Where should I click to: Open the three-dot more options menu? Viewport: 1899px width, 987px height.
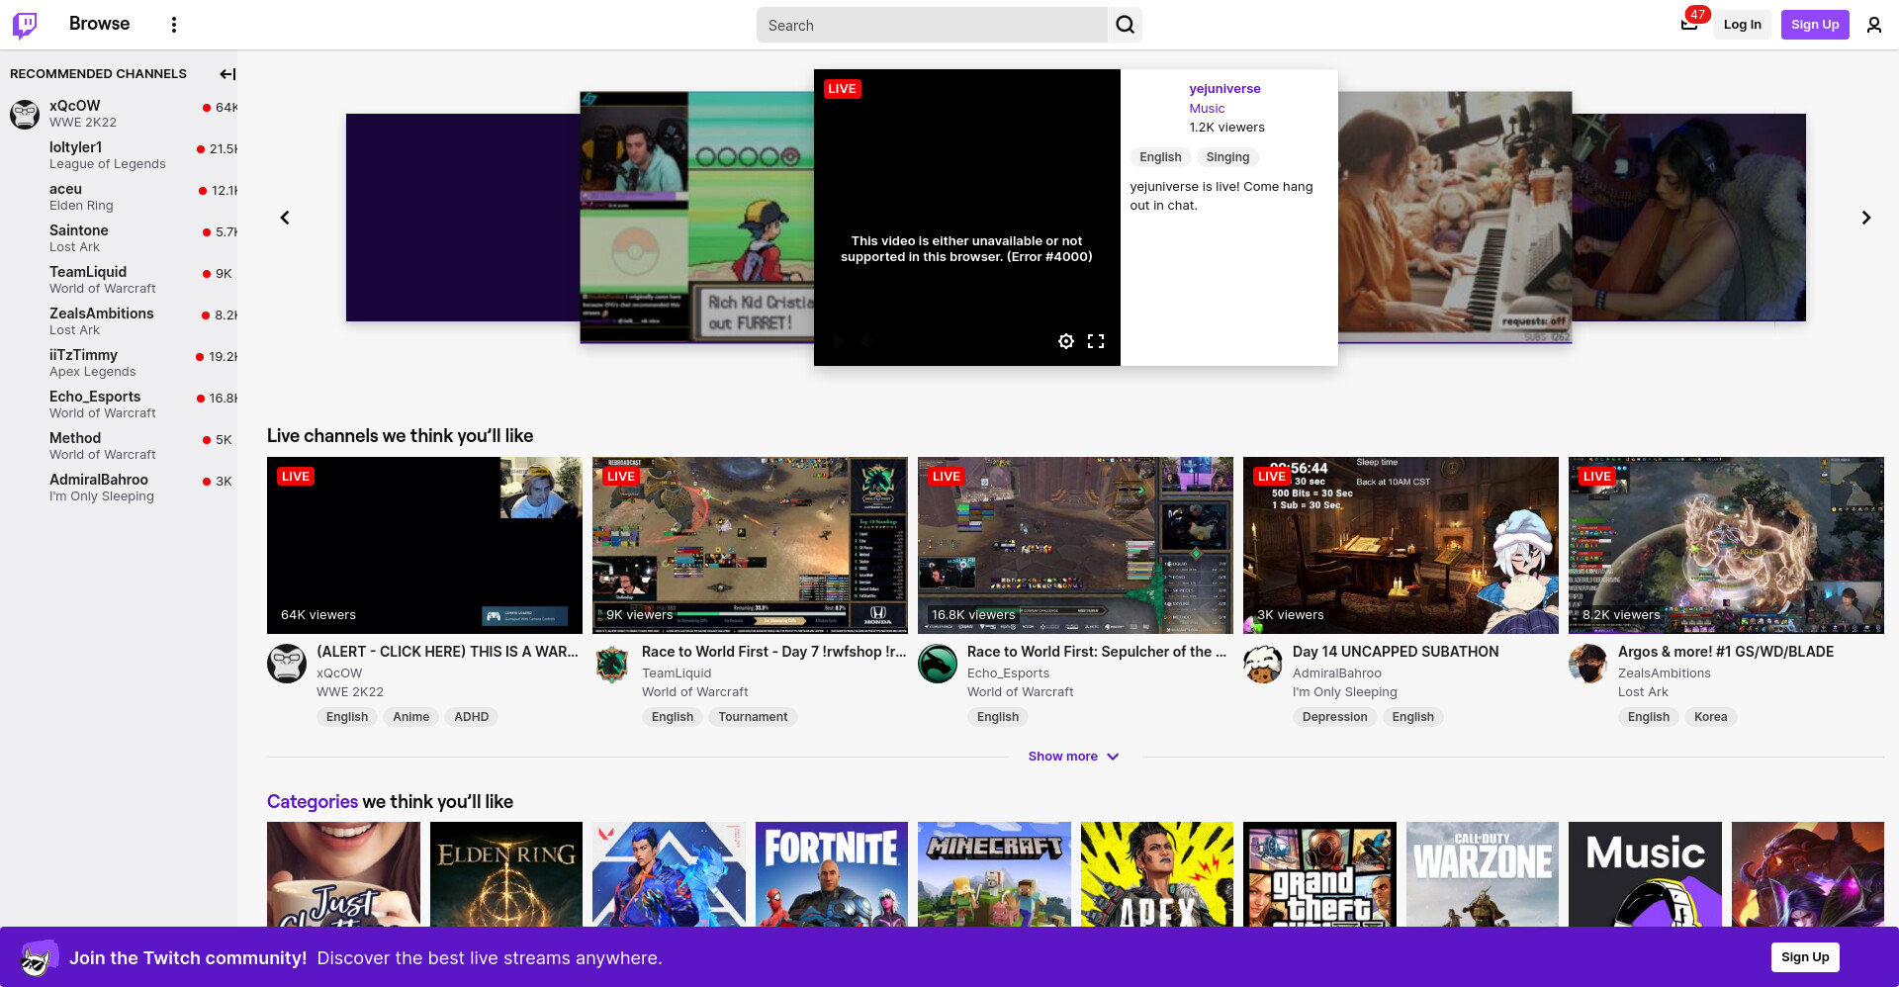pos(174,25)
